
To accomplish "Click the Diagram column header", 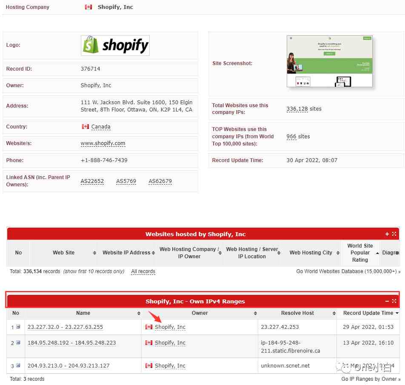I will click(390, 253).
